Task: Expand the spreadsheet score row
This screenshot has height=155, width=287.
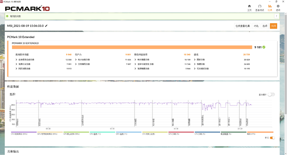Action: coord(82,60)
